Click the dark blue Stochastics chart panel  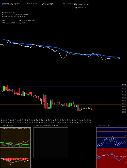112,137
